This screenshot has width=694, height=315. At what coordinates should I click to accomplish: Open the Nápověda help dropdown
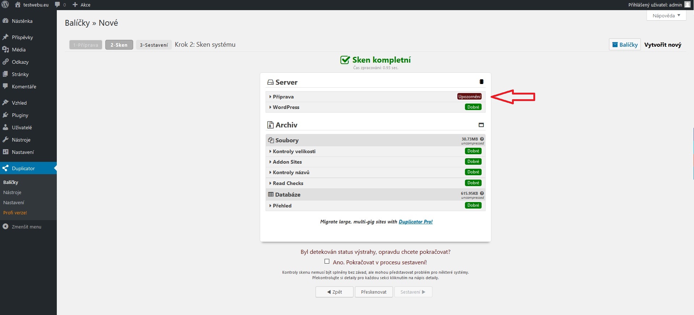[666, 16]
